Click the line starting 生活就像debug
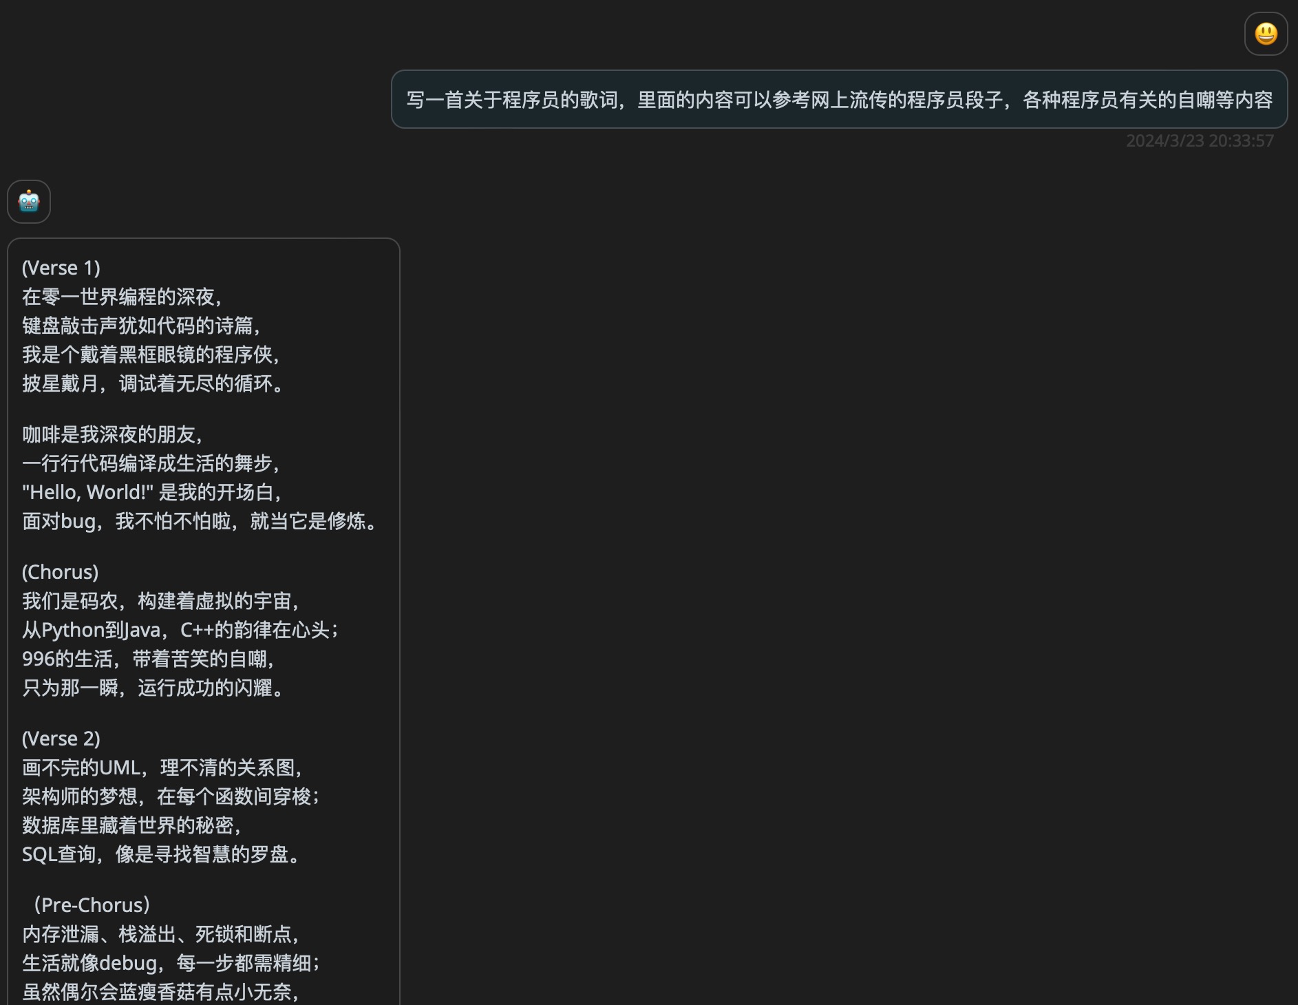 point(171,963)
